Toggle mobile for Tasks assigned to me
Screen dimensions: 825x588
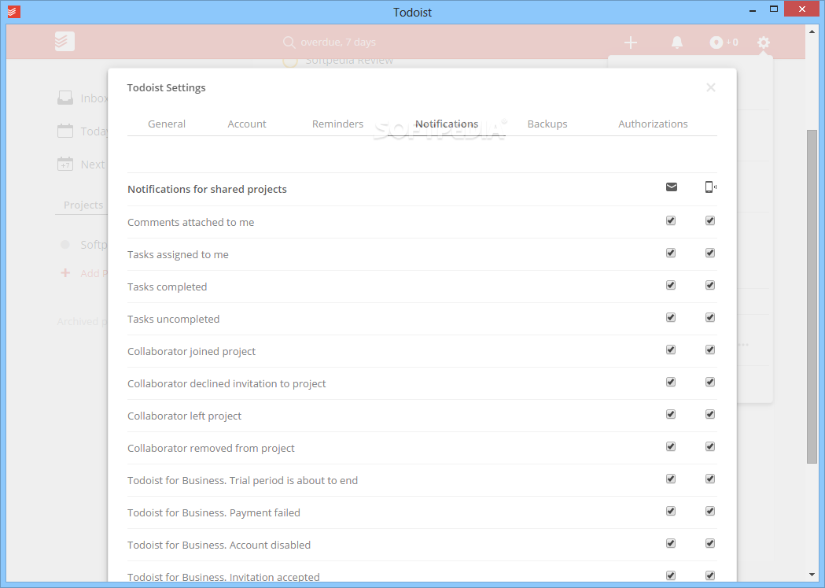(x=710, y=253)
